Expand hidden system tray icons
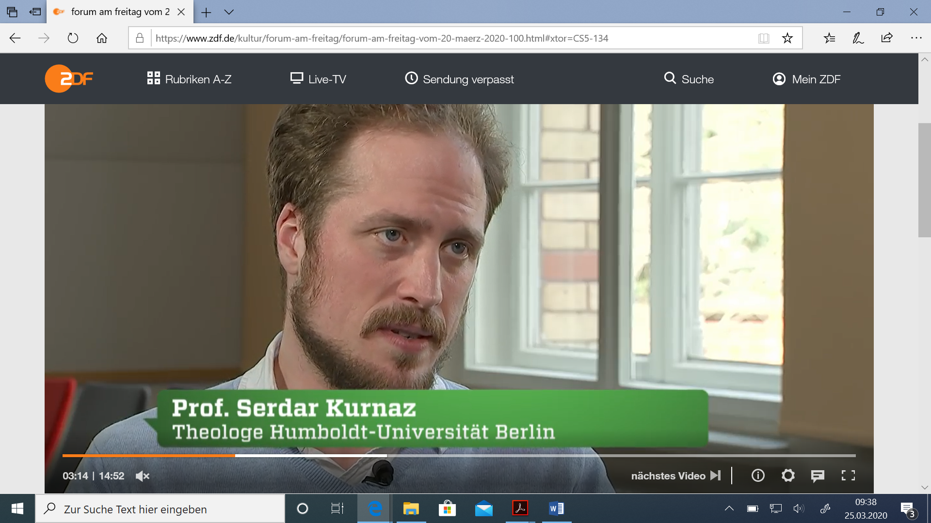 pyautogui.click(x=729, y=508)
